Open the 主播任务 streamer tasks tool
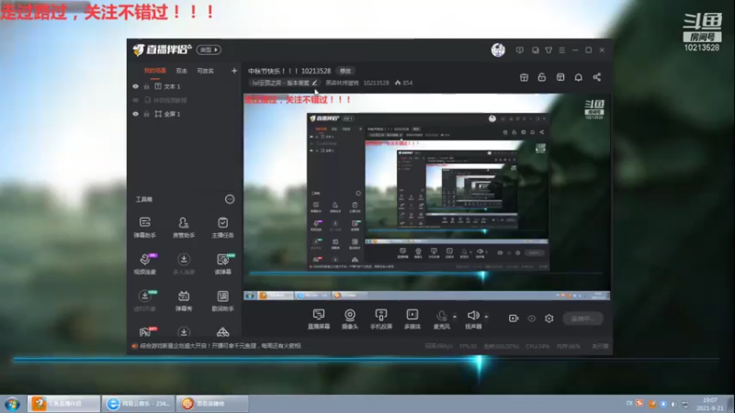This screenshot has width=735, height=413. tap(222, 227)
